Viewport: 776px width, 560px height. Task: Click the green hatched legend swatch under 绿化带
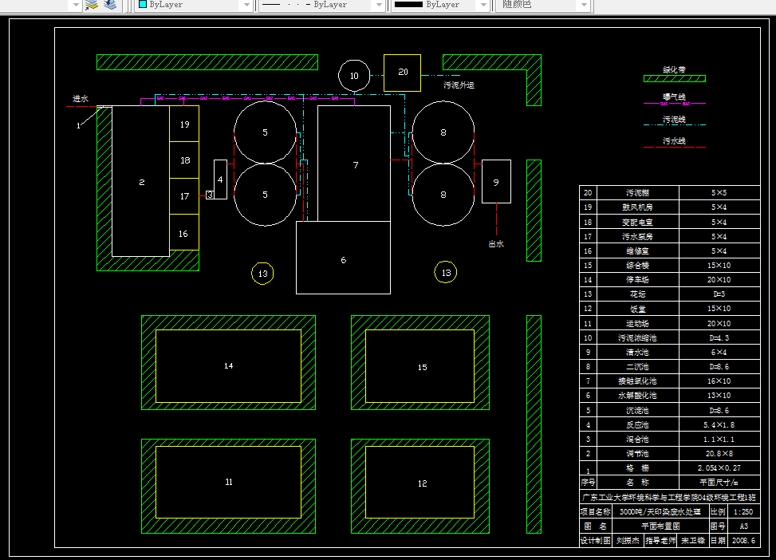point(675,79)
